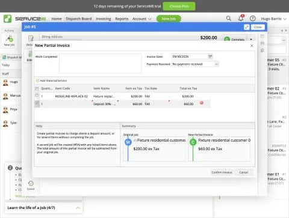Click the green C circle in New Partial Invoice
Viewport: 289px width, 218px height.
(193, 142)
